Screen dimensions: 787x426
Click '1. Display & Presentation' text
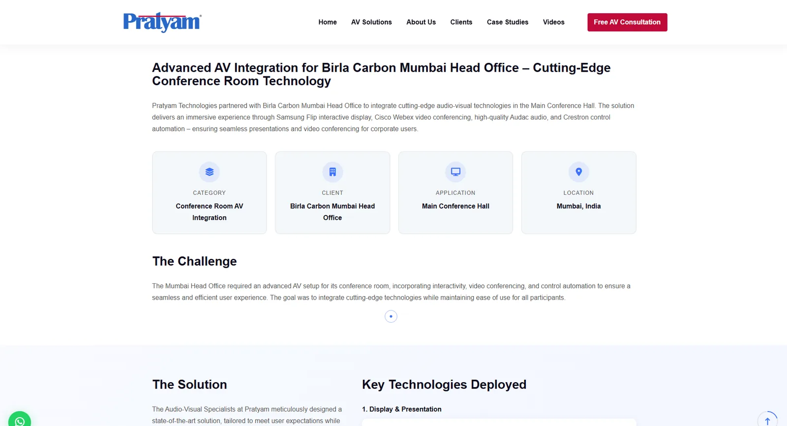click(402, 409)
